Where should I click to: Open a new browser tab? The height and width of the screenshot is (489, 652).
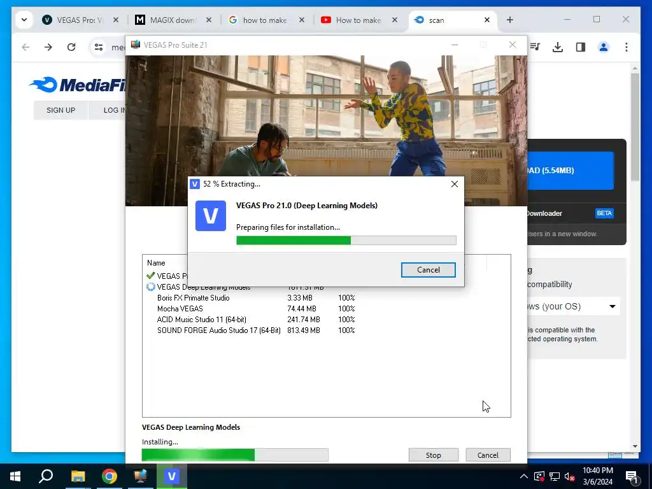510,20
